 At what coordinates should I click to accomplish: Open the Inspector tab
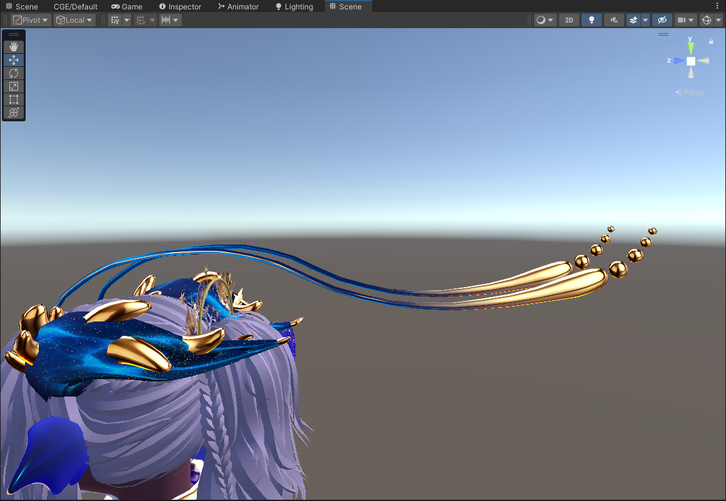pos(180,6)
